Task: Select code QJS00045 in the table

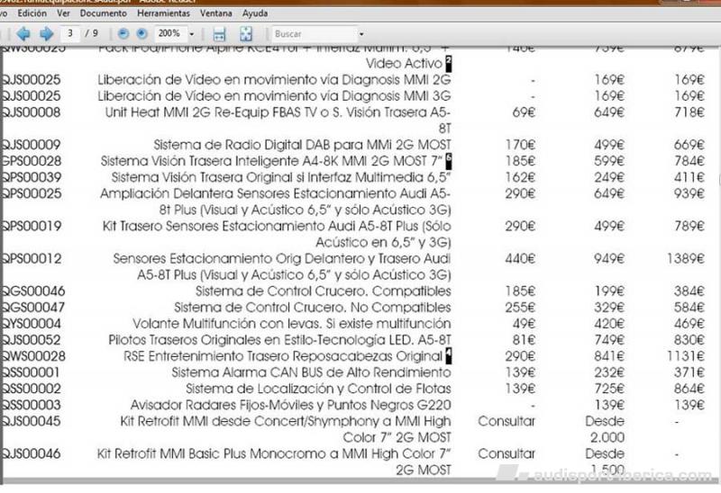Action: [x=32, y=421]
